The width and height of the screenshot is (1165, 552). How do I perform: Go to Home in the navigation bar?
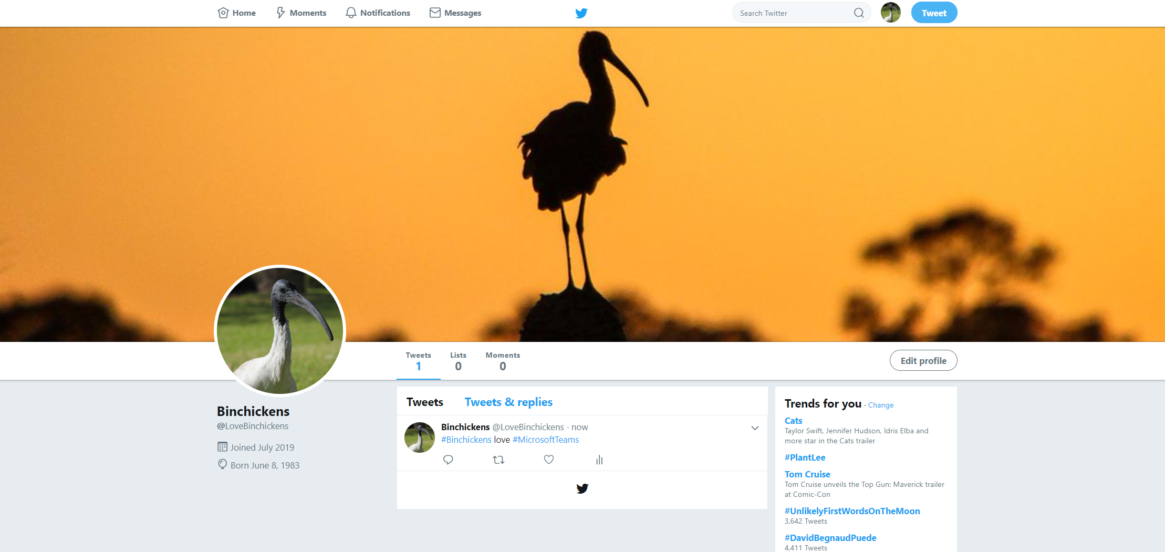click(237, 13)
